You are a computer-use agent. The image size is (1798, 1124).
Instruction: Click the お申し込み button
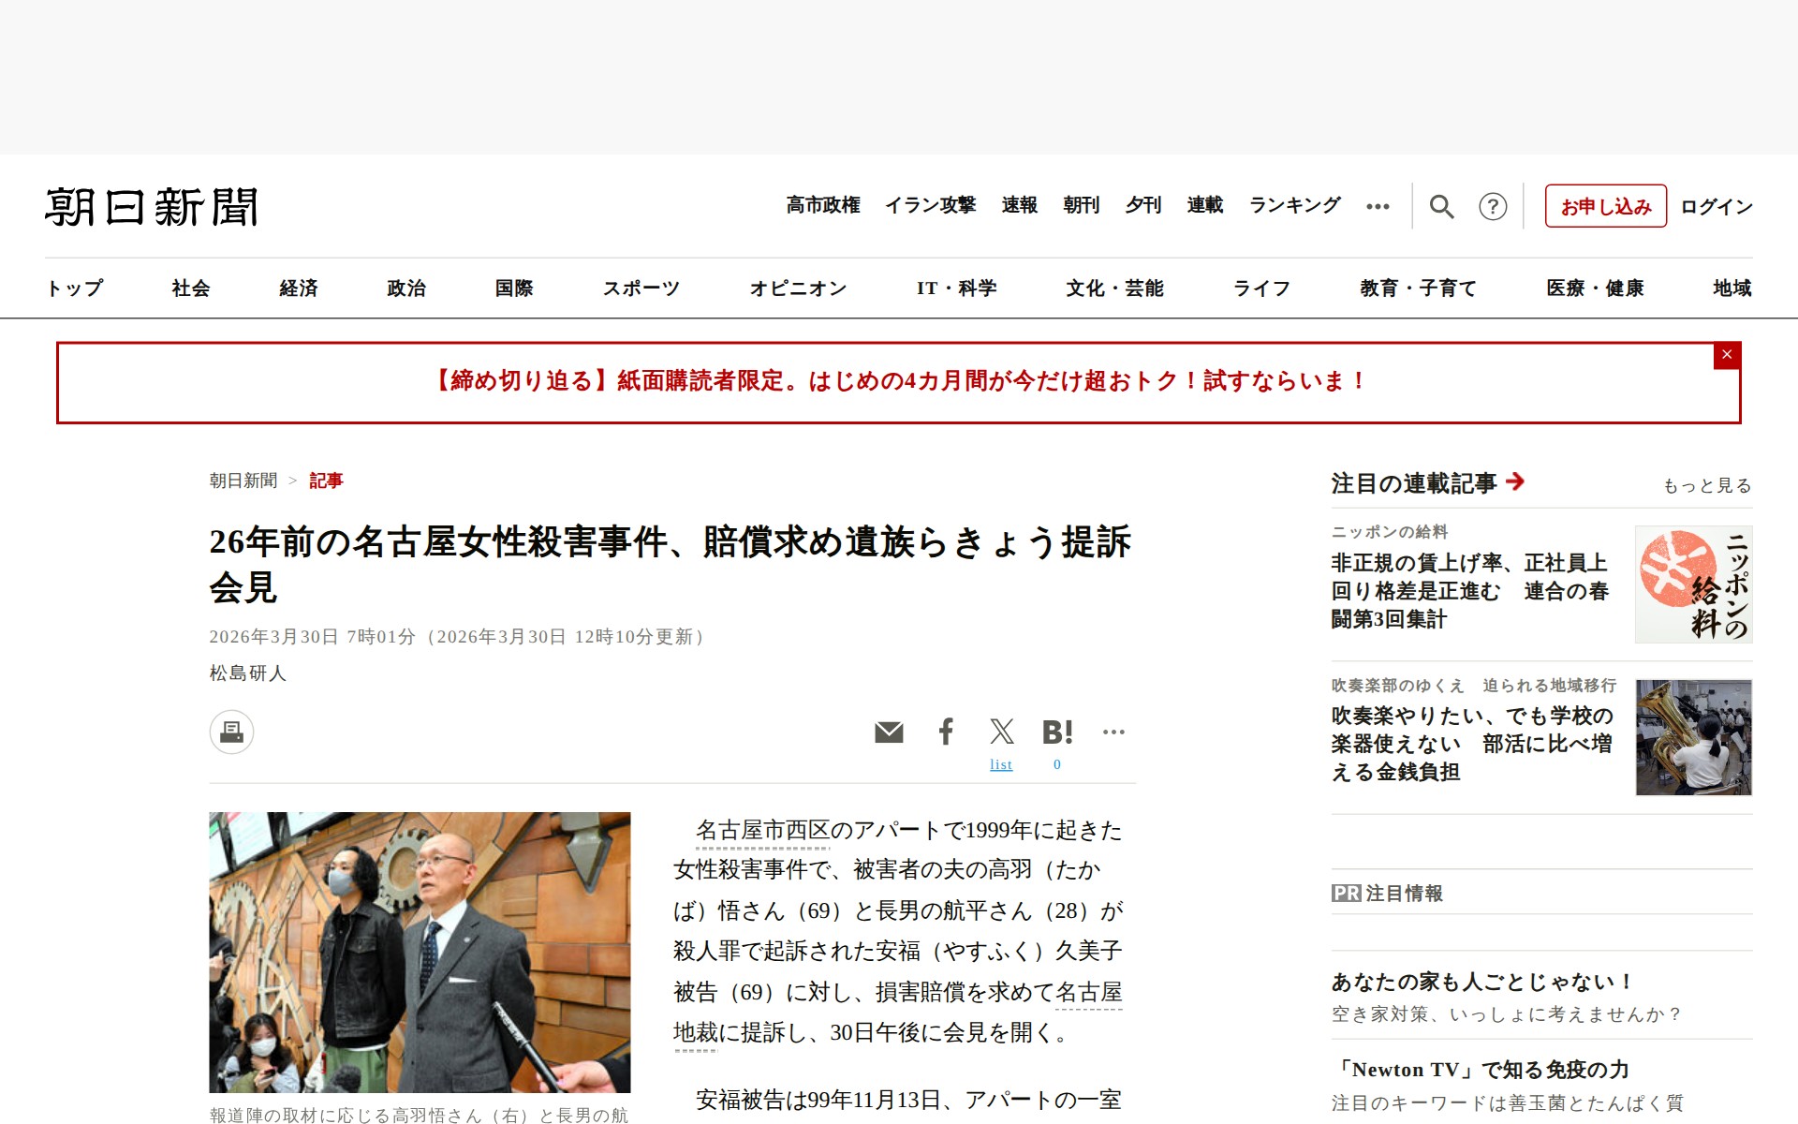[1605, 206]
